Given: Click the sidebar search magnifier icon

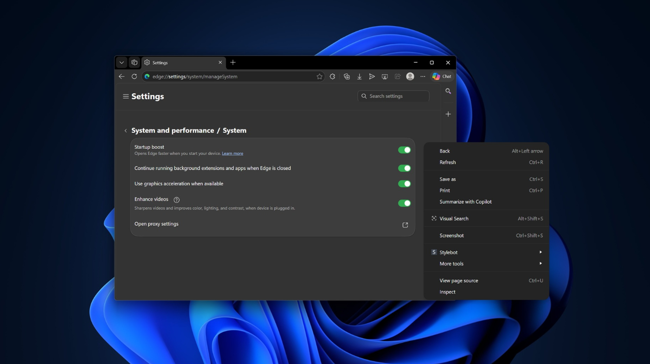Looking at the screenshot, I should pos(448,91).
